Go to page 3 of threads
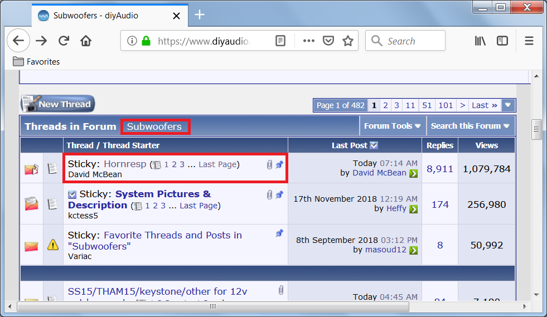The width and height of the screenshot is (547, 317). point(396,105)
